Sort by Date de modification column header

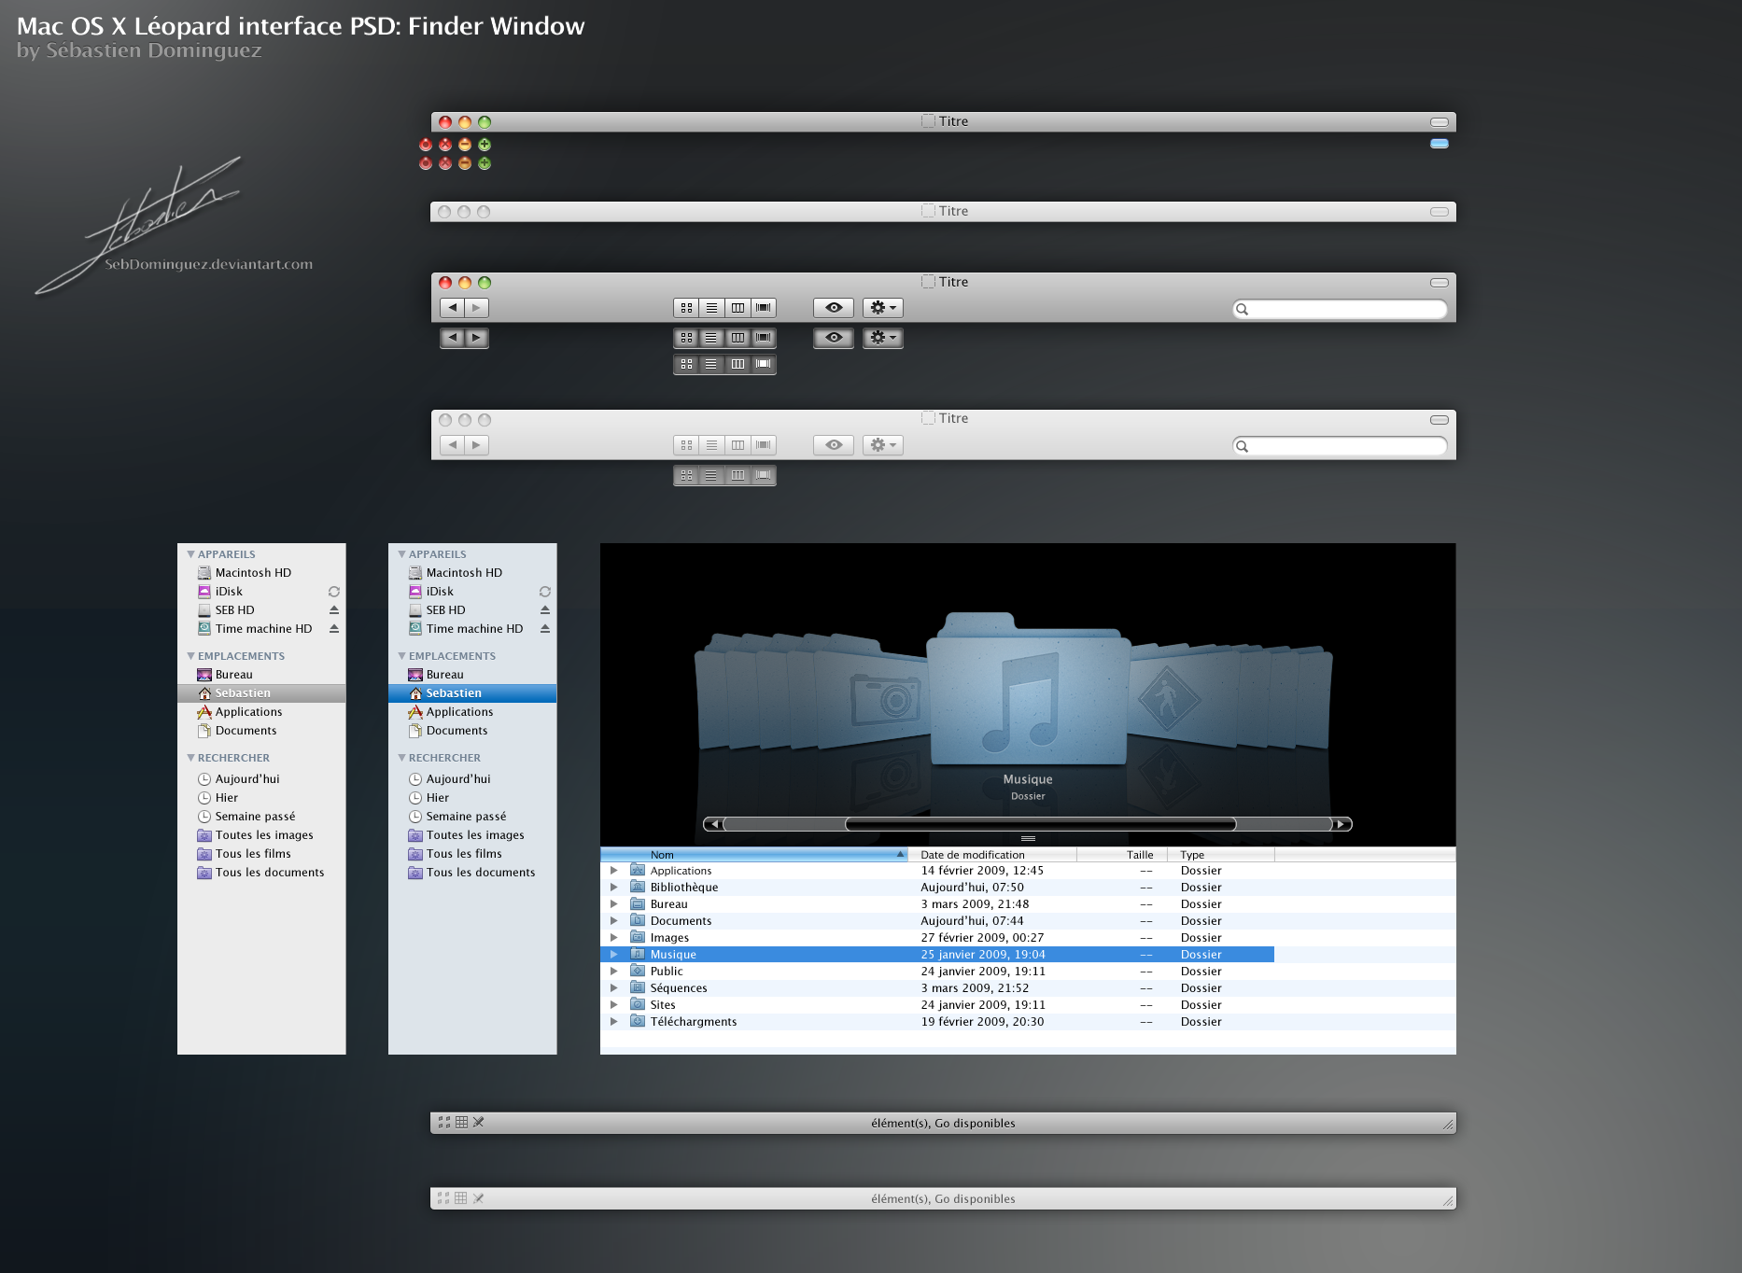(x=992, y=855)
